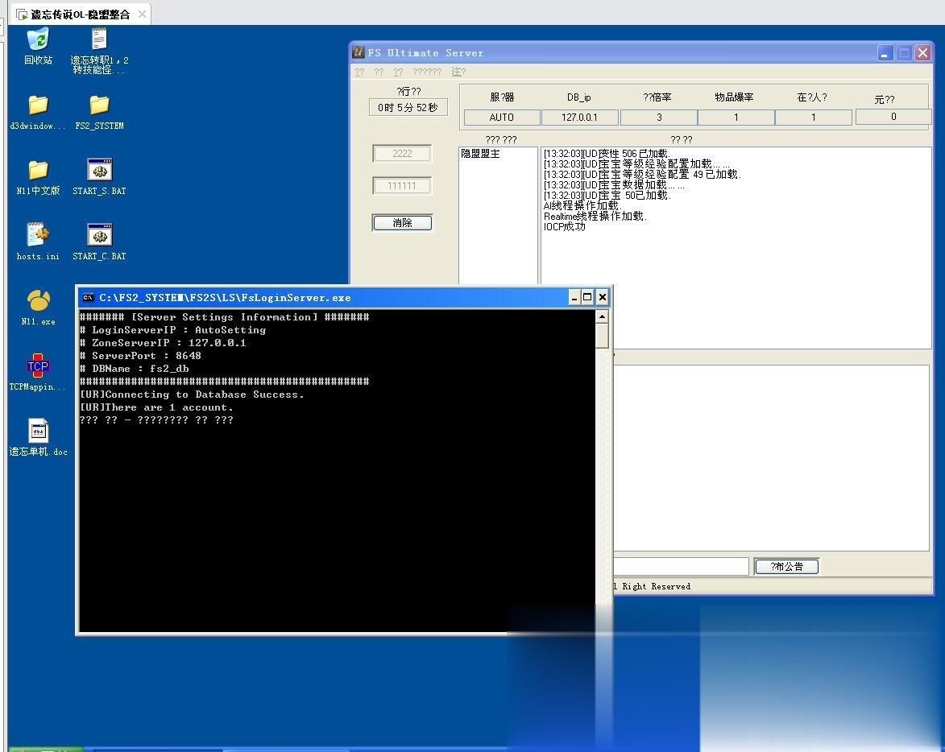
Task: Close the 遗忘传说OL-隐盟整合 tab
Action: coord(143,14)
